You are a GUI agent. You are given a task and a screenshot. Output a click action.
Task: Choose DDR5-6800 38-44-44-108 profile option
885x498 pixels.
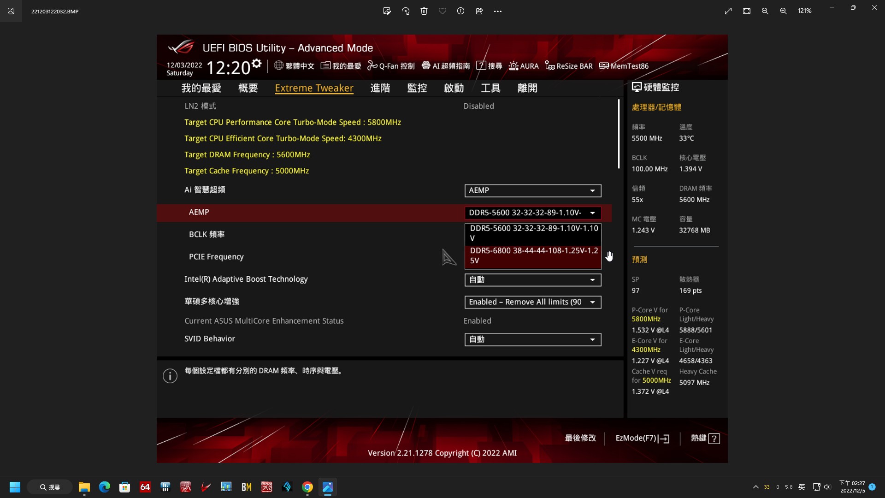(533, 255)
